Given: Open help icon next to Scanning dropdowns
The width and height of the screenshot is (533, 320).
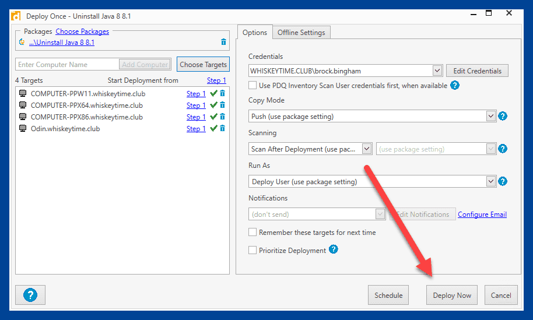Looking at the screenshot, I should [x=503, y=149].
